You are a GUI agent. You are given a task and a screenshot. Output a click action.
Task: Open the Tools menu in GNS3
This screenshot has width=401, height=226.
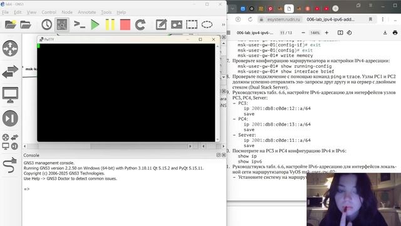tap(106, 13)
